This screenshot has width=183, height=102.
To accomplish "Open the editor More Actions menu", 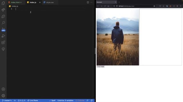I will pyautogui.click(x=91, y=2).
